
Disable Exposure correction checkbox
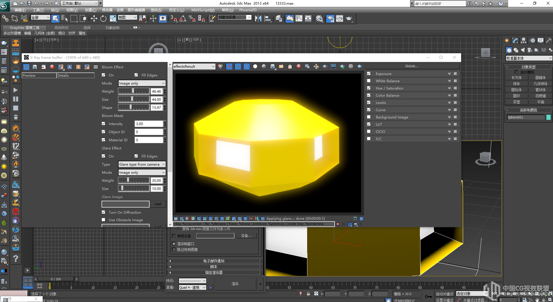tap(369, 74)
